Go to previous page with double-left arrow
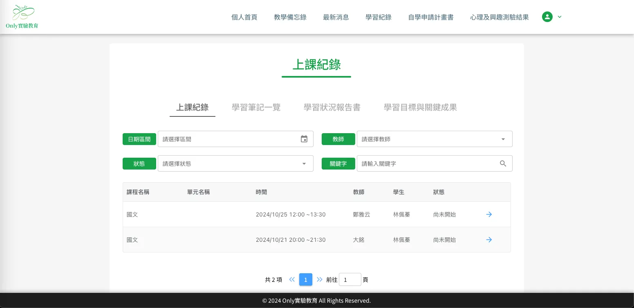Screen dimensions: 634x308 pyautogui.click(x=292, y=279)
